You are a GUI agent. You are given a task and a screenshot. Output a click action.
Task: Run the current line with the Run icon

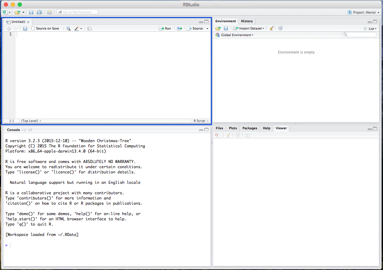point(165,28)
